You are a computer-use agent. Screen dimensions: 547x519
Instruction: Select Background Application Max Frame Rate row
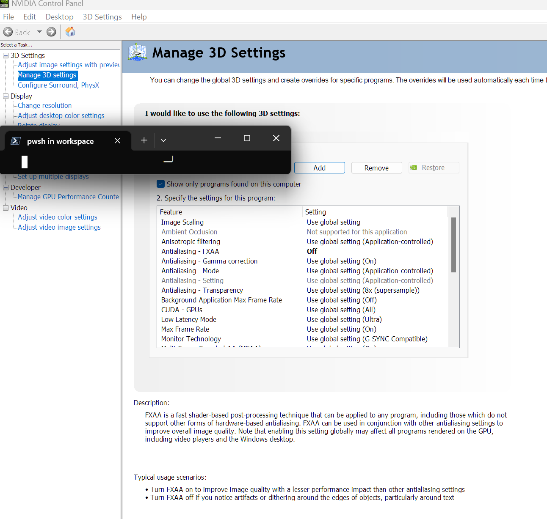(302, 300)
